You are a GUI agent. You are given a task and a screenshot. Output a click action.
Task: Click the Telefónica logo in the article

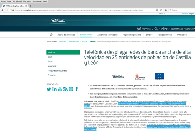118,77
